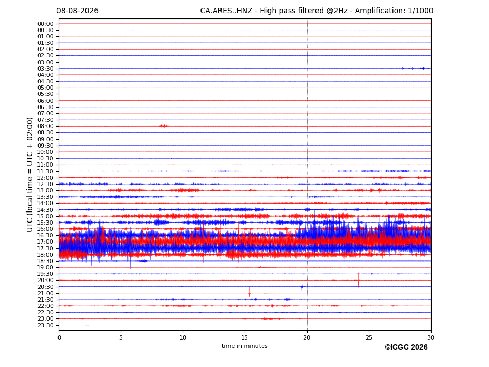Click the UTC local time y-axis label
This screenshot has width=489, height=367.
[x=30, y=175]
